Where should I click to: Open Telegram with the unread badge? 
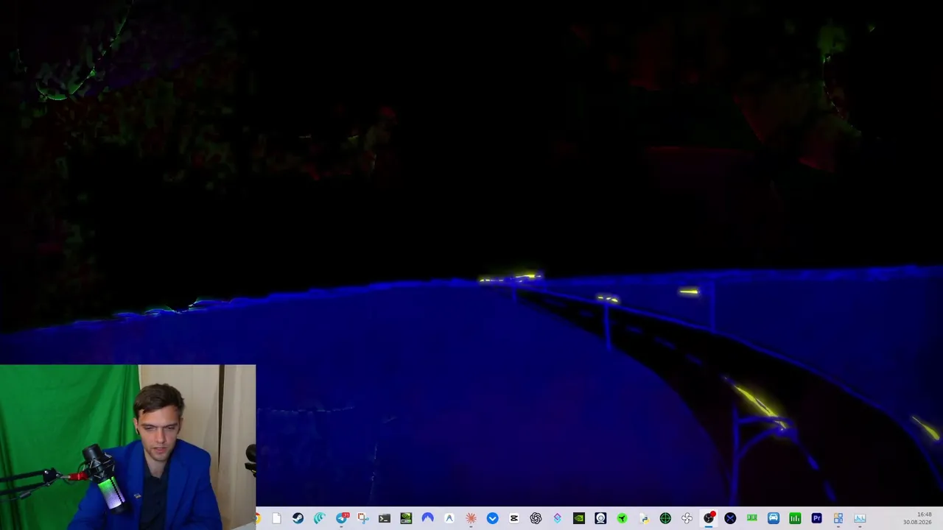pyautogui.click(x=341, y=518)
